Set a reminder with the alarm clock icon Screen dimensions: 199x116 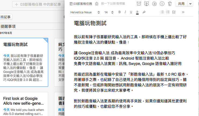coord(139,4)
